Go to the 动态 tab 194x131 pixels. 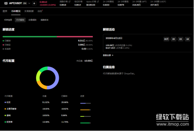pyautogui.click(x=40, y=11)
